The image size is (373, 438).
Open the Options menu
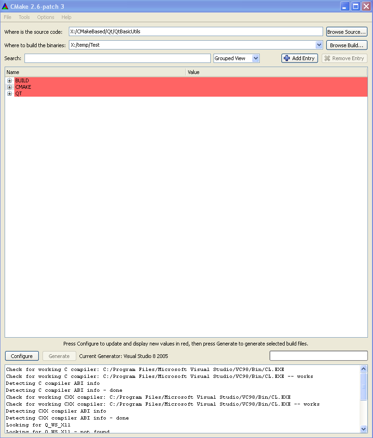point(46,17)
